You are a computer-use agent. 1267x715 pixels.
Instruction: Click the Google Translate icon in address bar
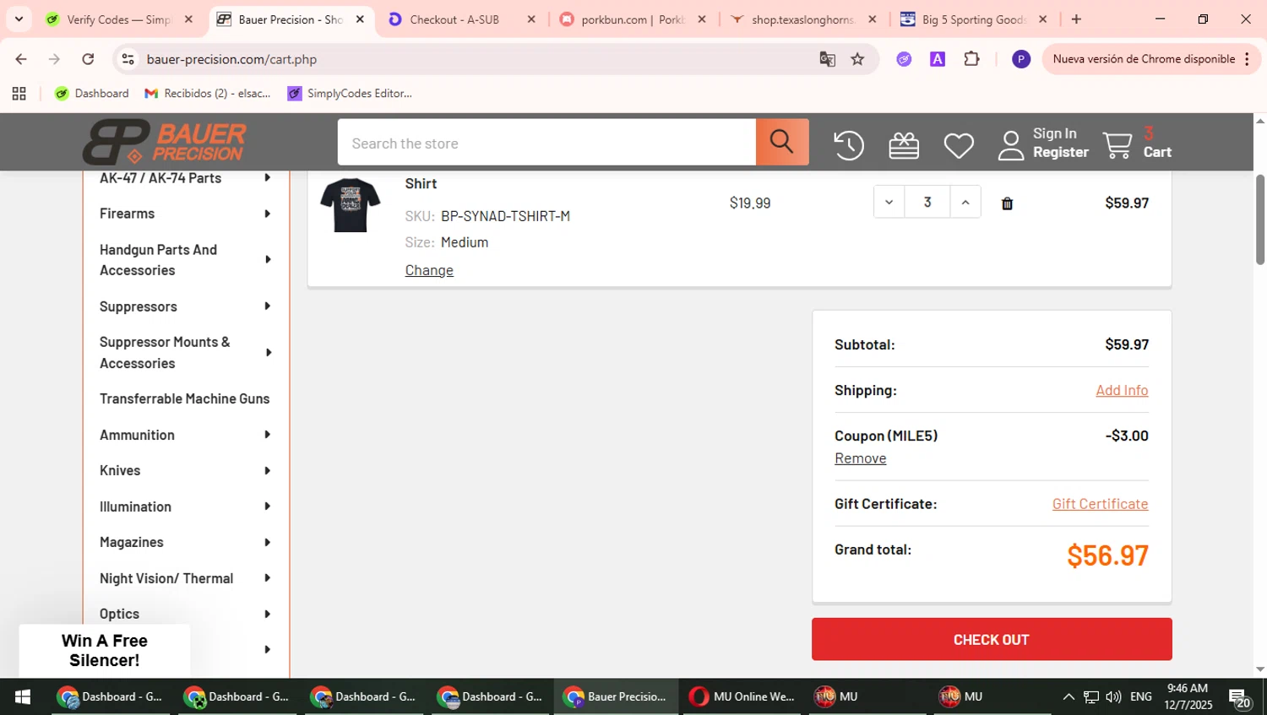(827, 59)
